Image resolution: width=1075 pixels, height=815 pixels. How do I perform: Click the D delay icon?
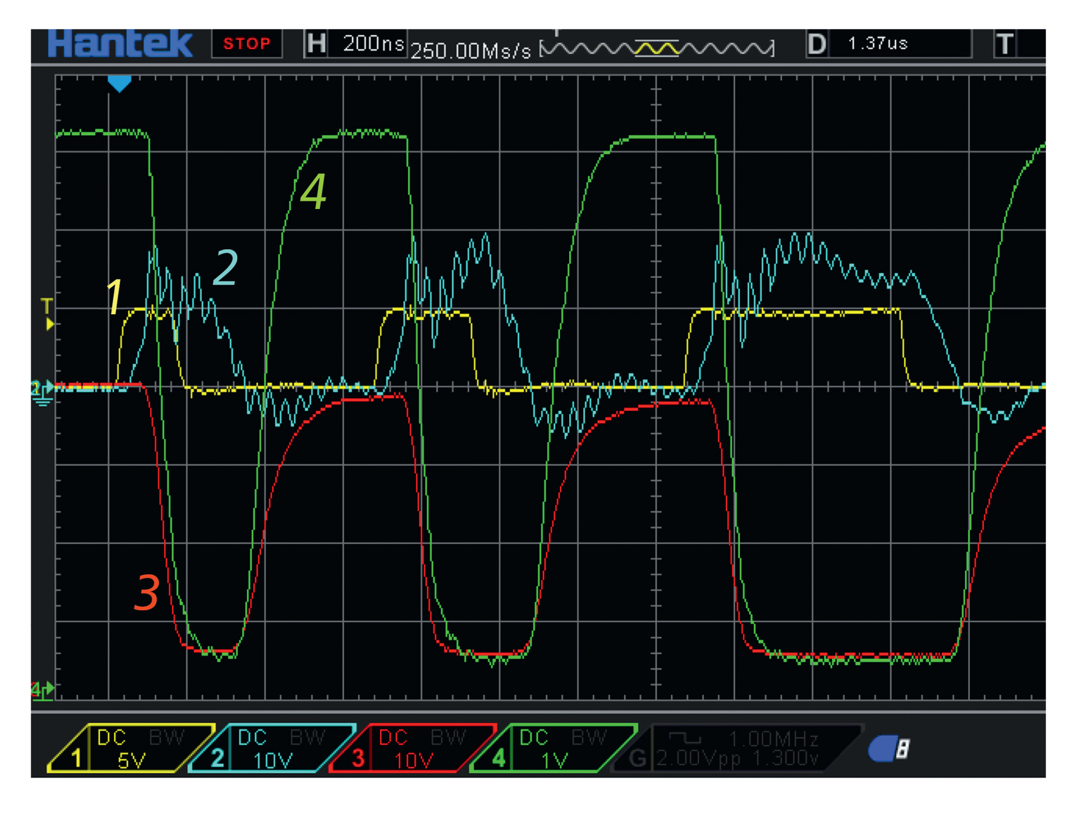[x=816, y=44]
